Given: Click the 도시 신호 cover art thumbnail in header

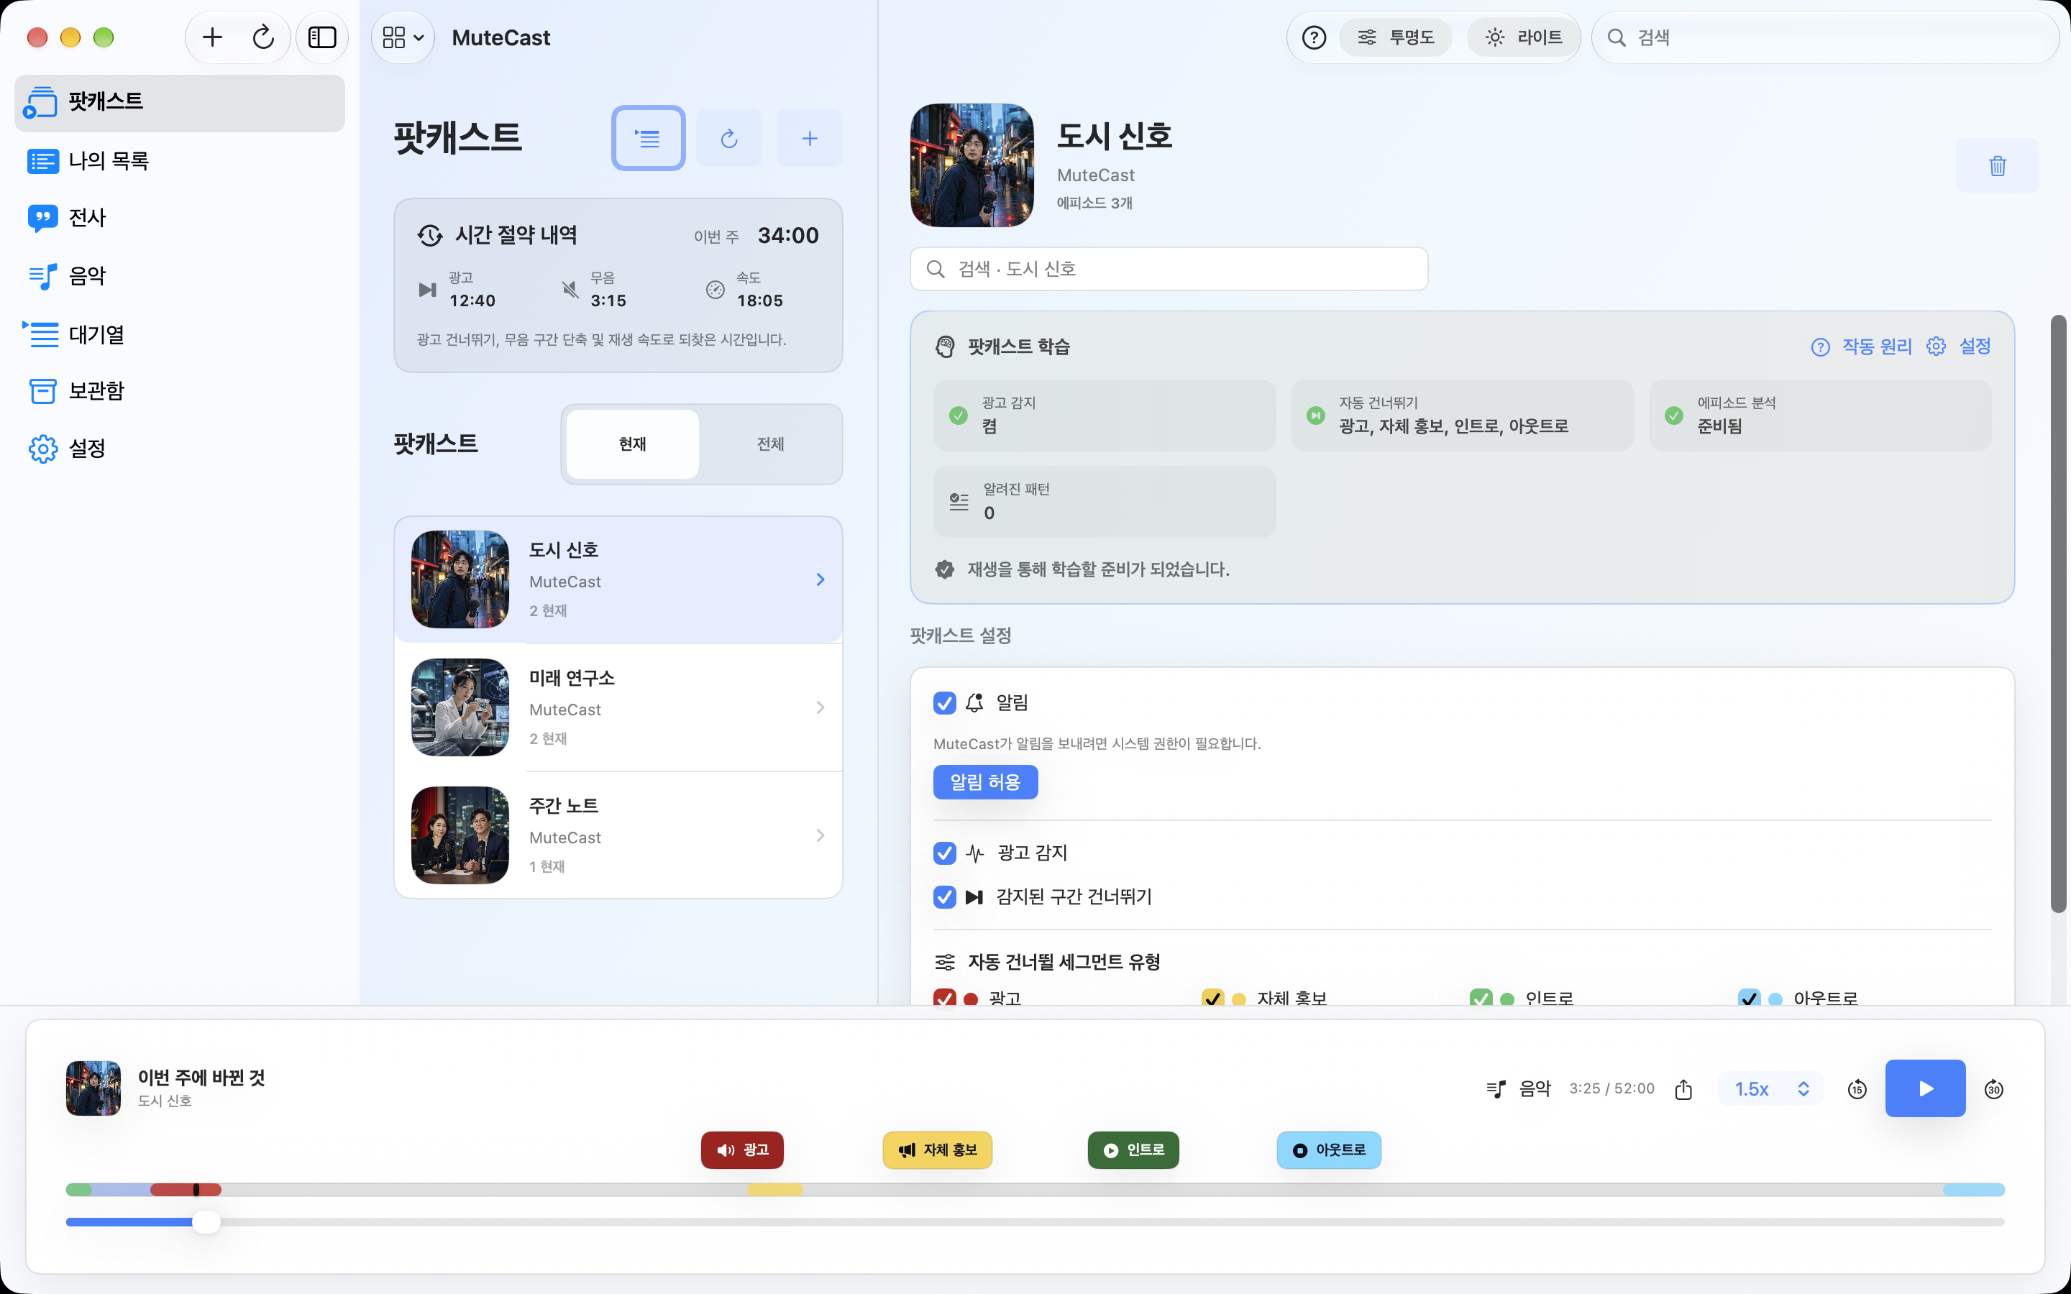Looking at the screenshot, I should click(x=972, y=165).
